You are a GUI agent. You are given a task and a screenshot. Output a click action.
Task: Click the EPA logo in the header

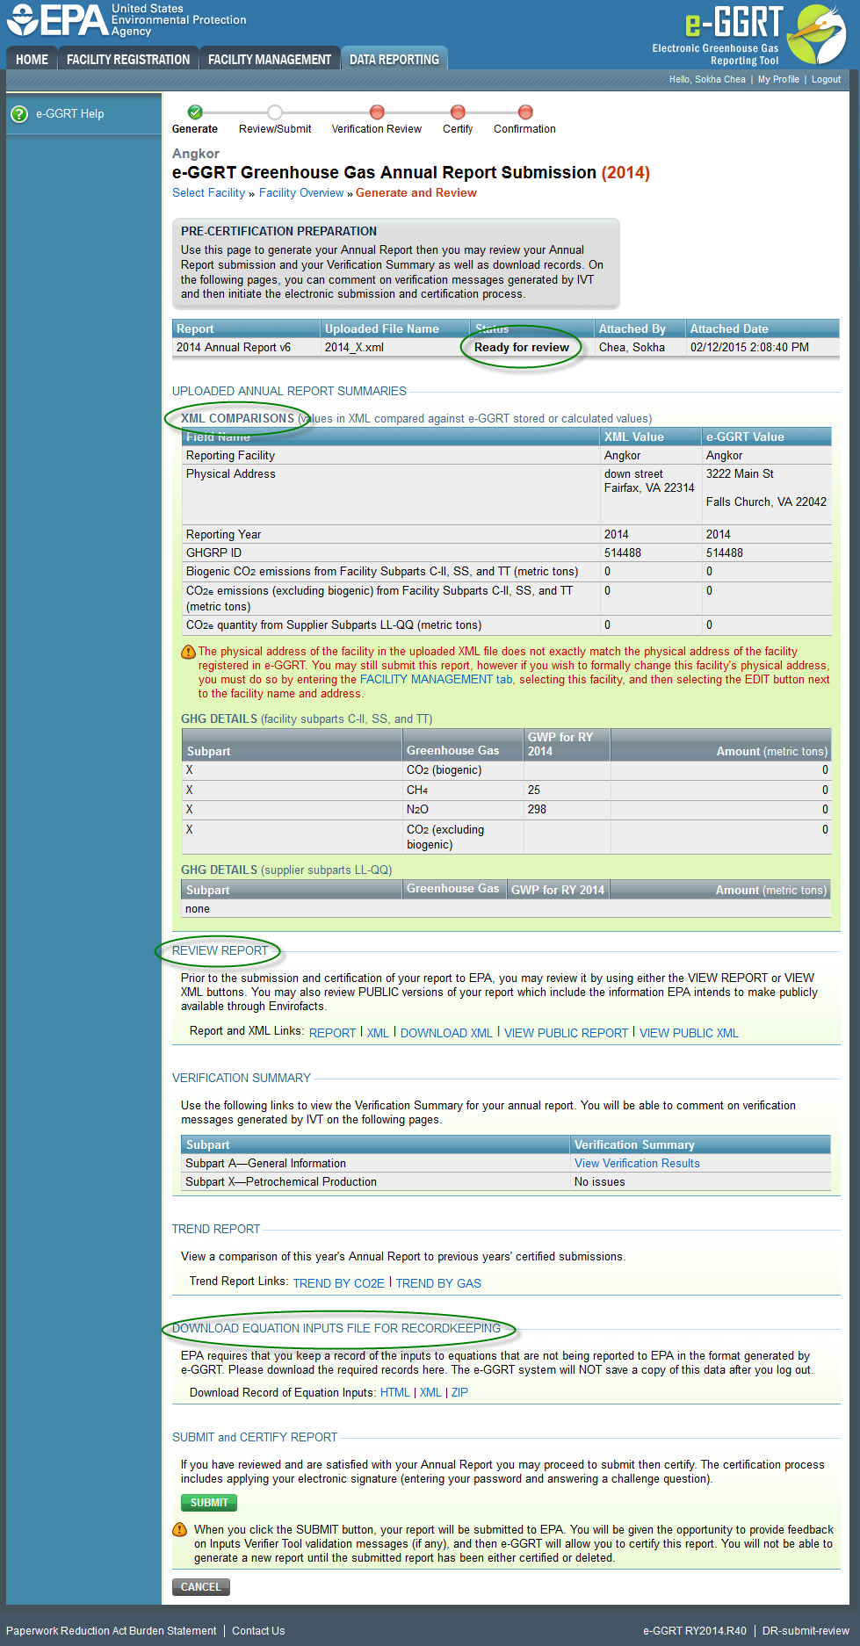coord(58,20)
